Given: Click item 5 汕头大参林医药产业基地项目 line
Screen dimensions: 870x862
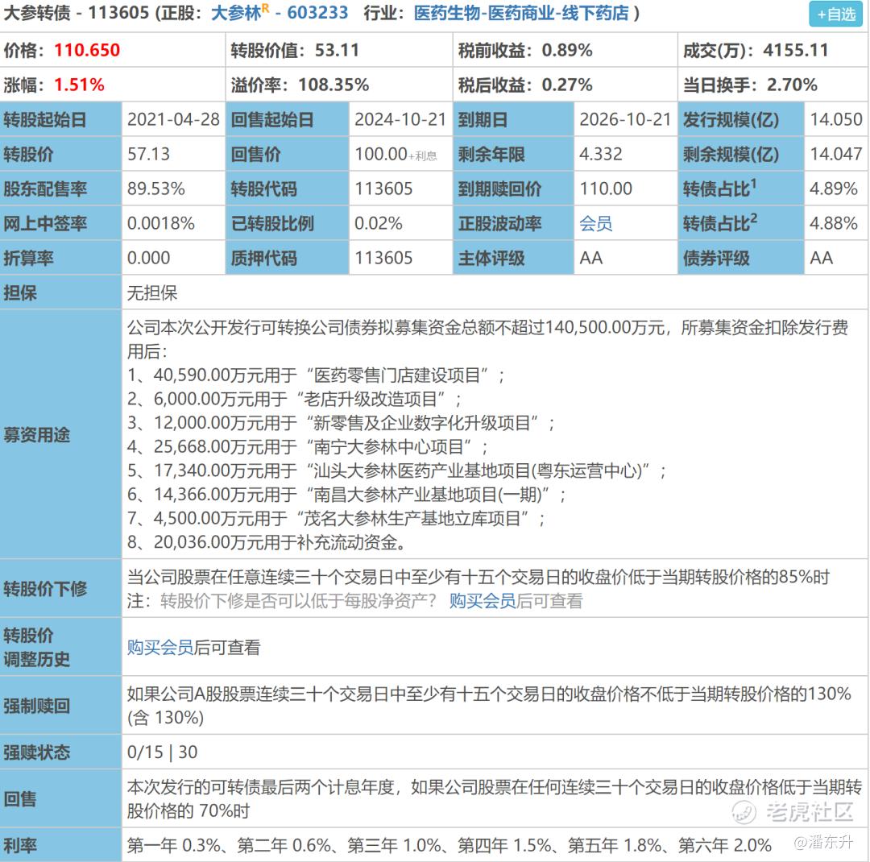Looking at the screenshot, I should click(x=396, y=470).
